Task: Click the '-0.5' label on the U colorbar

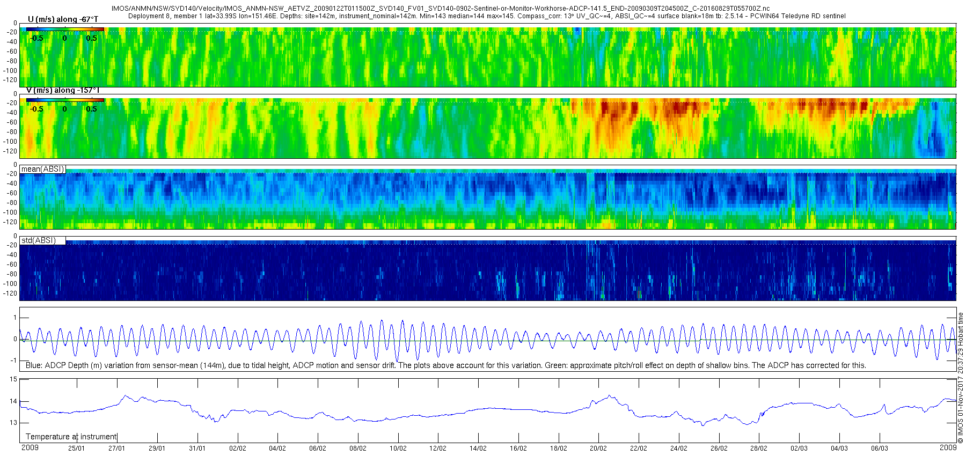Action: [36, 38]
